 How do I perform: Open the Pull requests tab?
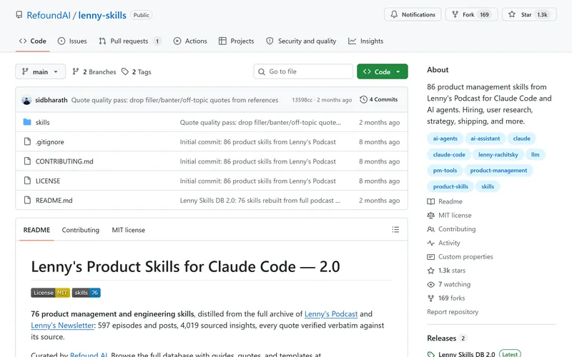(x=129, y=41)
